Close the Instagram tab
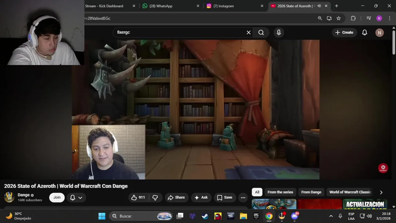The image size is (396, 223). [x=262, y=6]
